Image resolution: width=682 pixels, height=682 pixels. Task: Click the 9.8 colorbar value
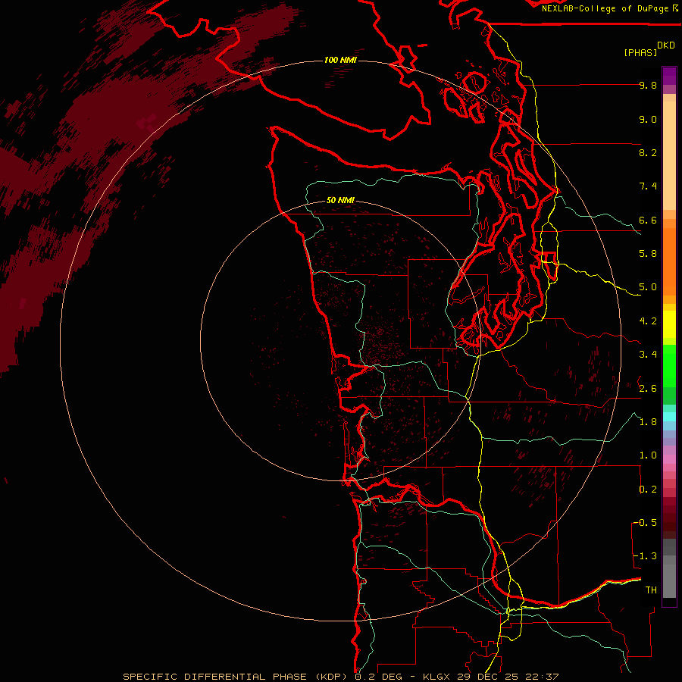(648, 86)
